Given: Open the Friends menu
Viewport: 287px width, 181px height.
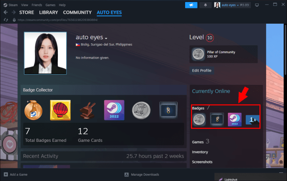Looking at the screenshot, I should coord(37,5).
